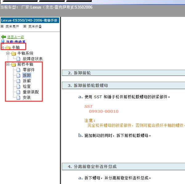
Task: Click the 当前车型 vehicle info text
Action: pos(46,7)
